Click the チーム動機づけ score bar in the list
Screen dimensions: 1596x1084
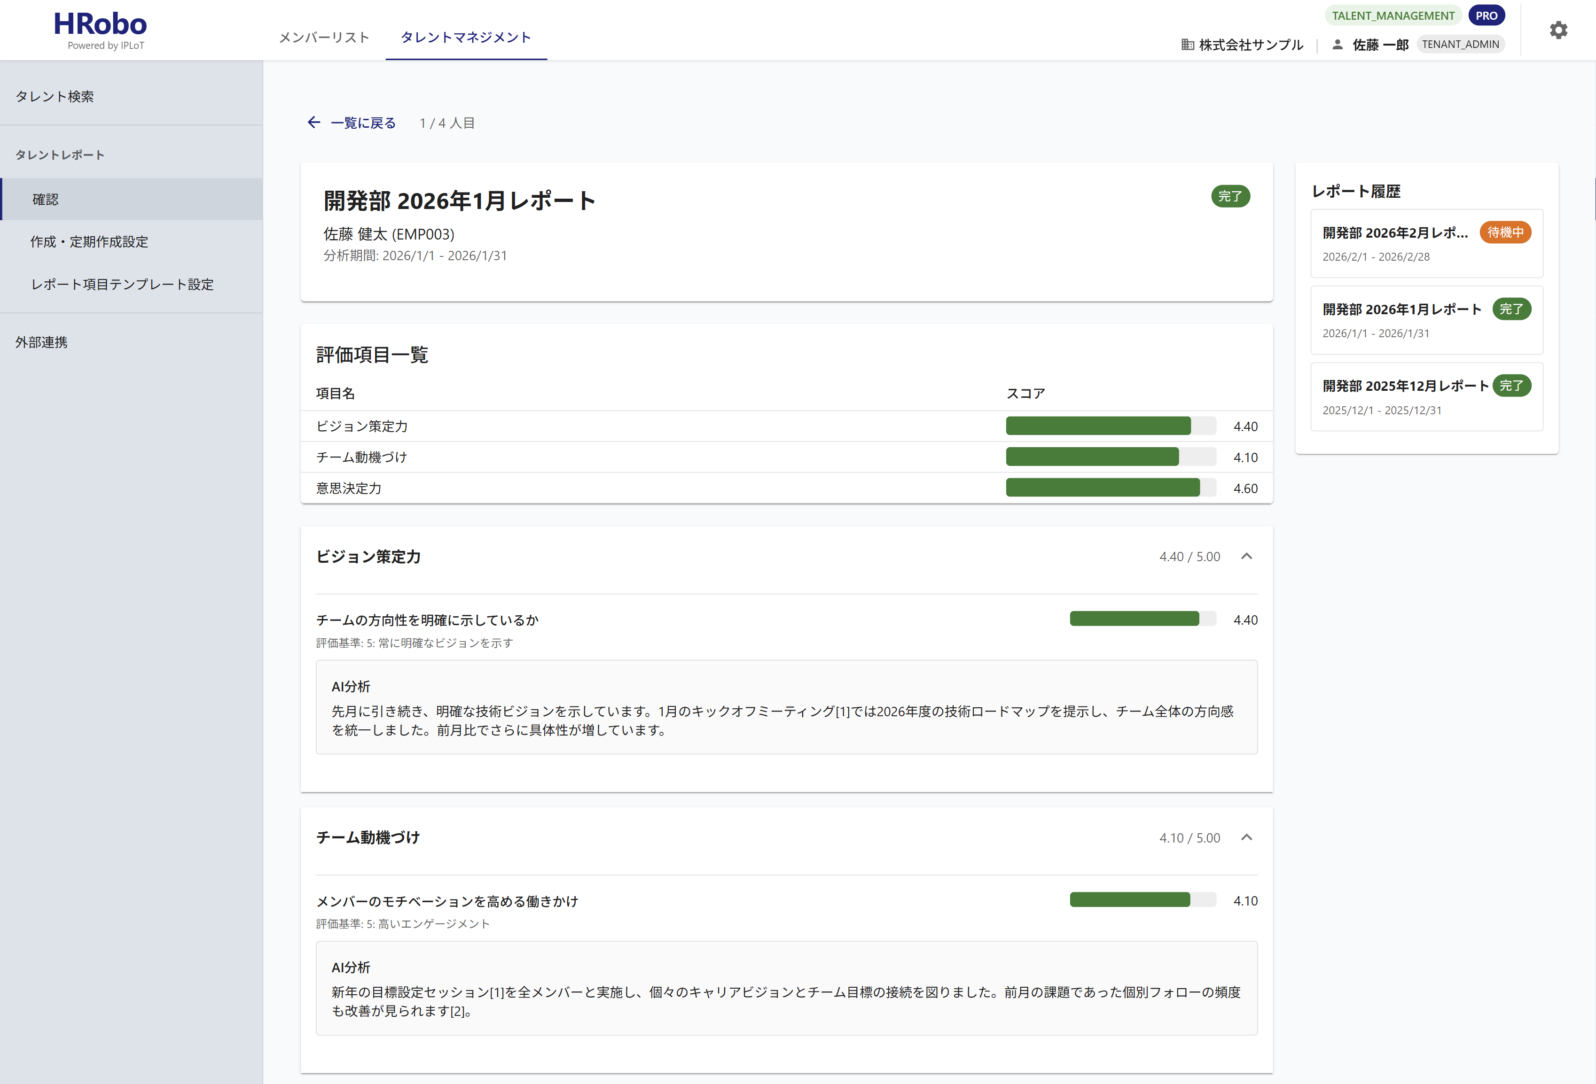[1111, 457]
